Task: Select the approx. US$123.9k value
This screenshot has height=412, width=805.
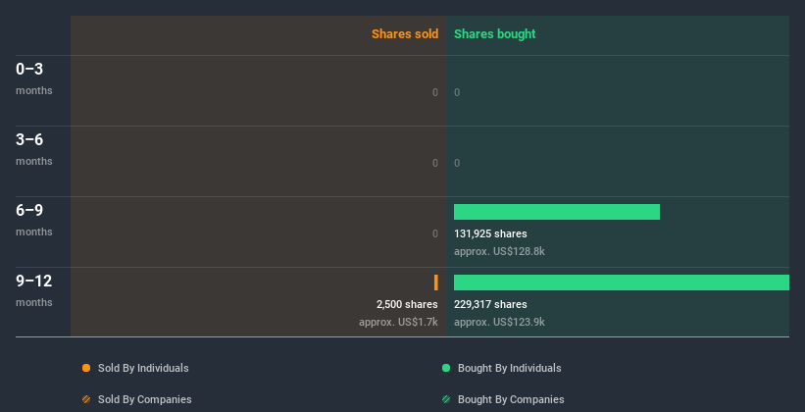Action: pyautogui.click(x=499, y=322)
